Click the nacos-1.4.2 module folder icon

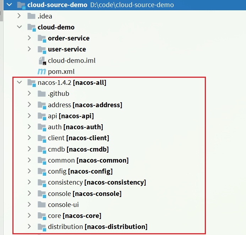[x=32, y=83]
